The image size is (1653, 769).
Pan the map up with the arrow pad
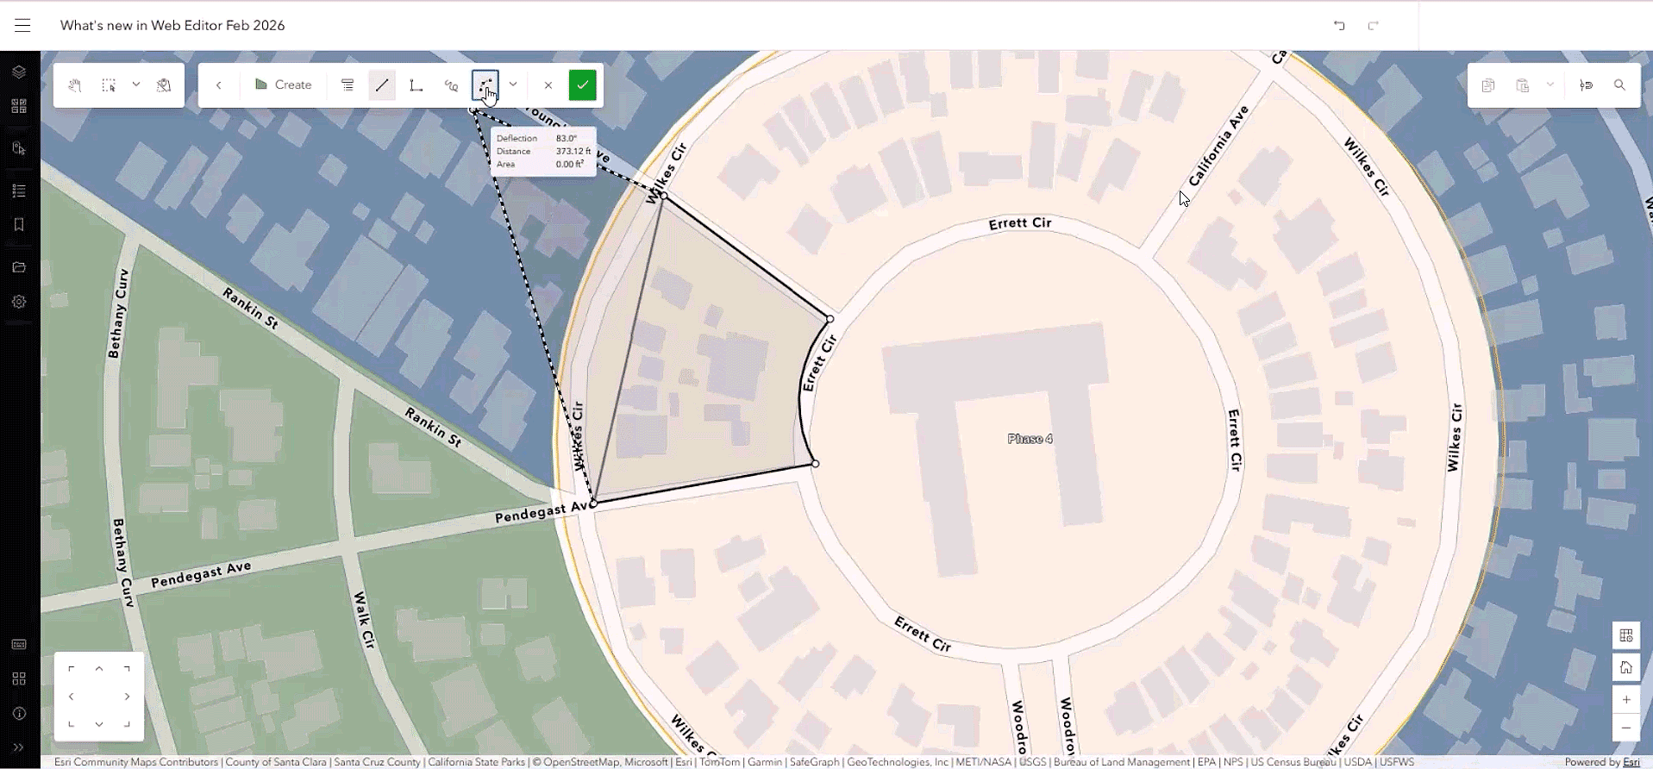click(x=99, y=668)
